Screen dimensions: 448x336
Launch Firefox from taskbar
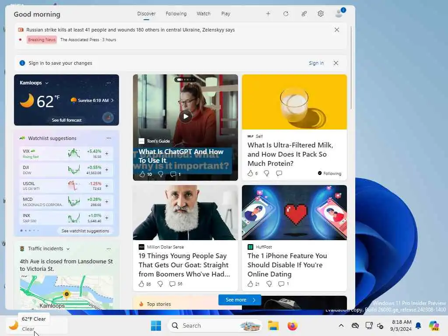click(292, 325)
